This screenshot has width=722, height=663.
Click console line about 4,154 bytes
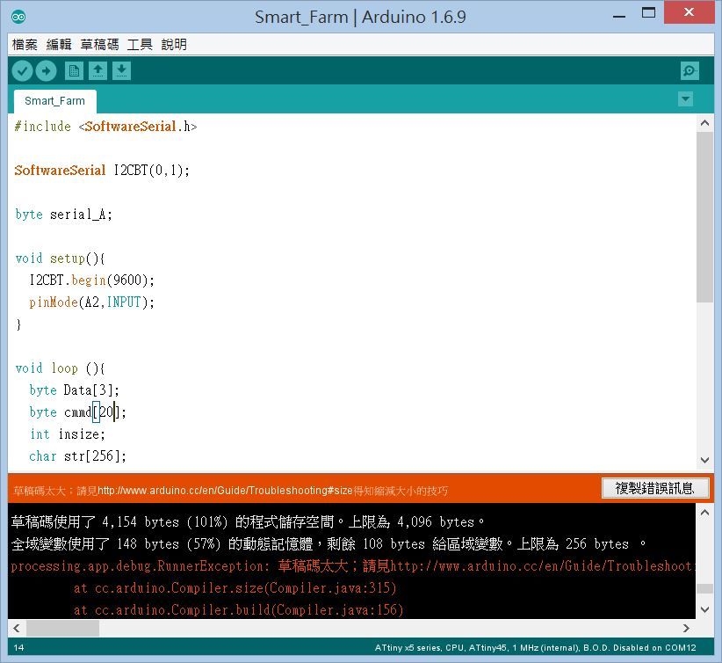pyautogui.click(x=248, y=522)
